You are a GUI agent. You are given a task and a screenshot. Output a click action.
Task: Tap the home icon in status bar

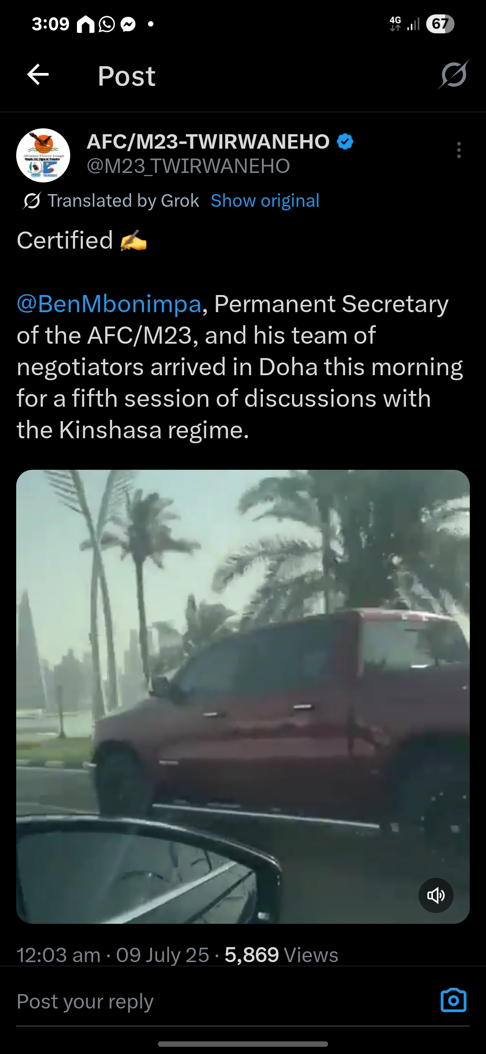tap(85, 24)
